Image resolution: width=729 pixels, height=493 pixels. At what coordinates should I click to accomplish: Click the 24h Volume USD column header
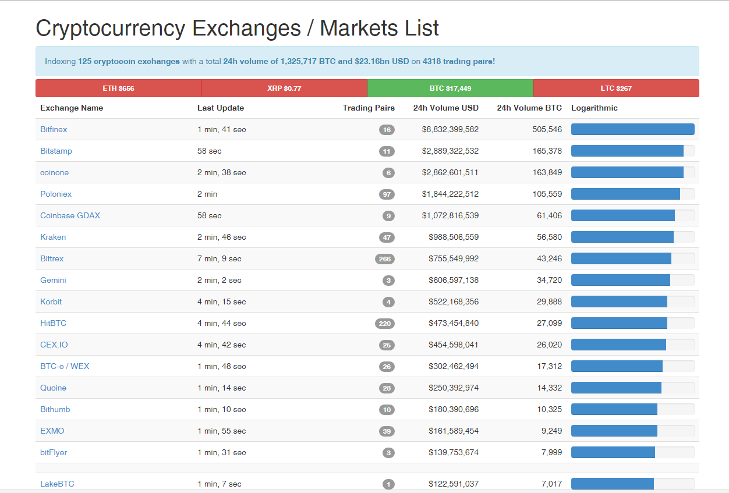coord(445,108)
